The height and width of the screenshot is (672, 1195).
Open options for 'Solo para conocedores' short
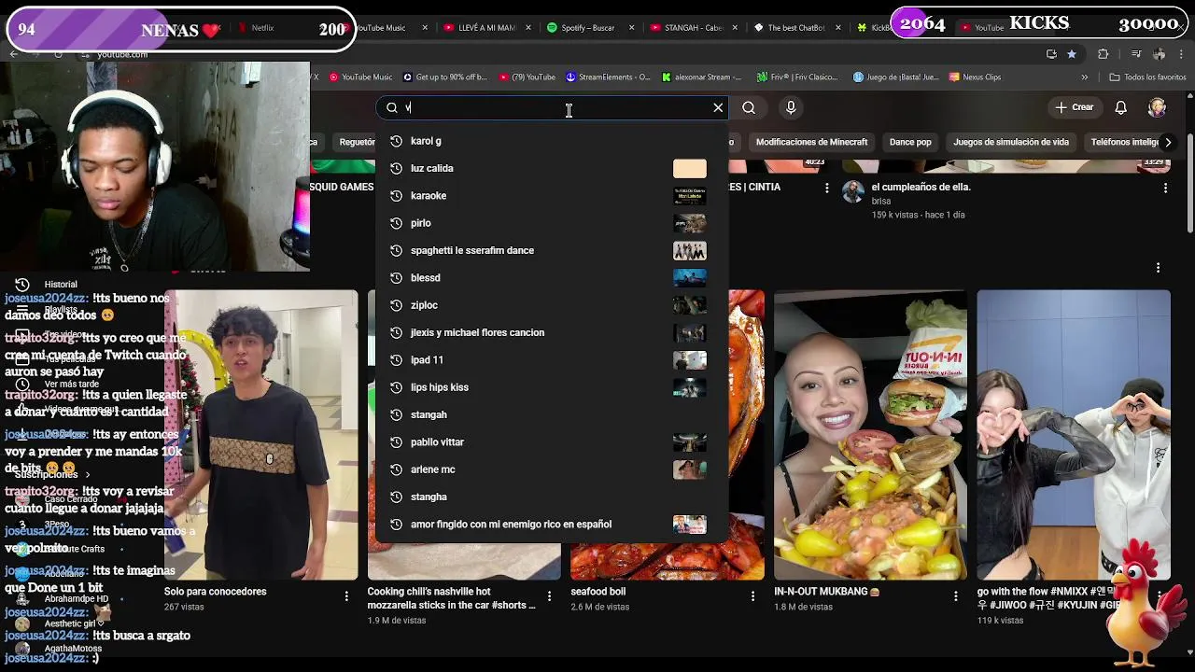(x=346, y=595)
